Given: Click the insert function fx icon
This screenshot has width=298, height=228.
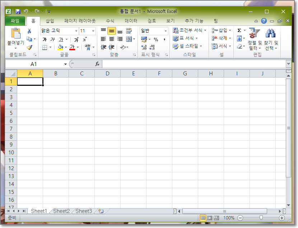Looking at the screenshot, I should click(97, 64).
